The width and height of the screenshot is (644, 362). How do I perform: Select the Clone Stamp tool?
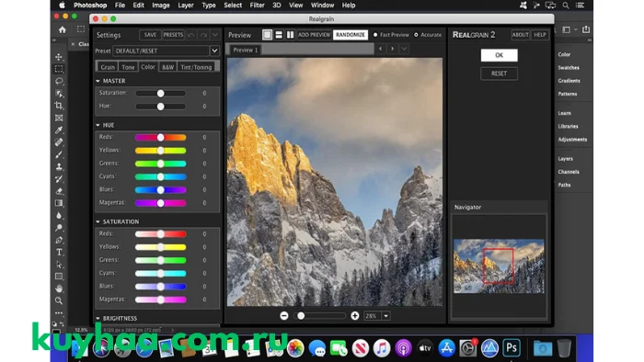(59, 167)
